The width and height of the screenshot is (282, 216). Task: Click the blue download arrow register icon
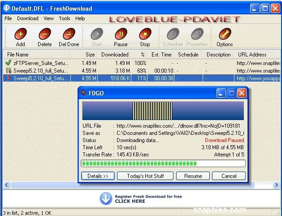click(x=106, y=199)
